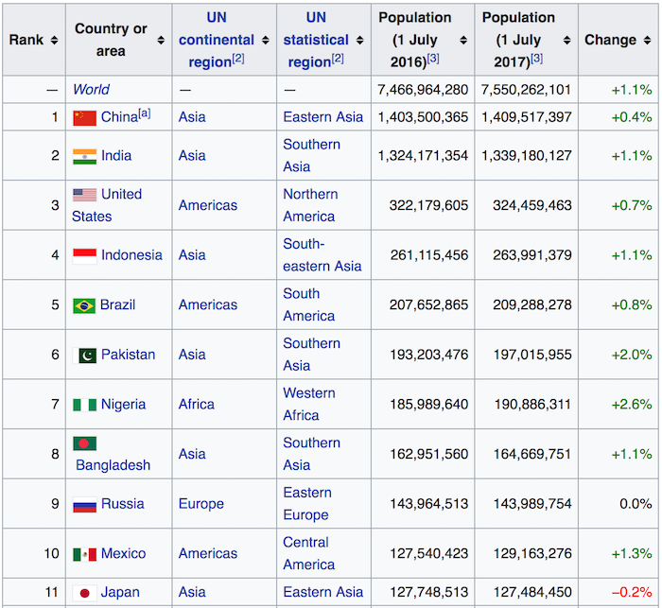Open the Eastern Europe link
This screenshot has width=662, height=608.
307,504
